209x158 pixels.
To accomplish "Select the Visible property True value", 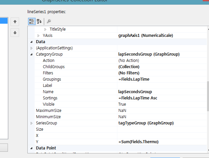I will [122, 104].
